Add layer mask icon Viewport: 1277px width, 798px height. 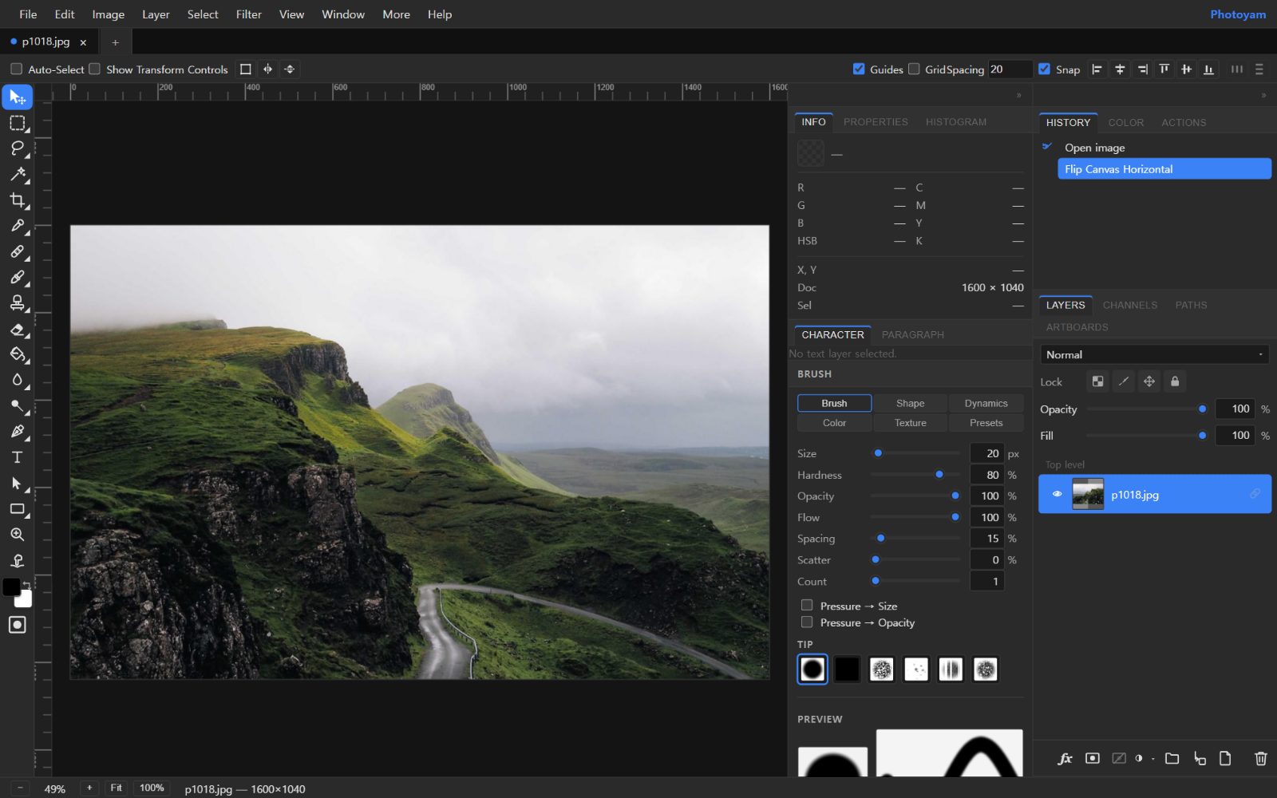point(1093,759)
